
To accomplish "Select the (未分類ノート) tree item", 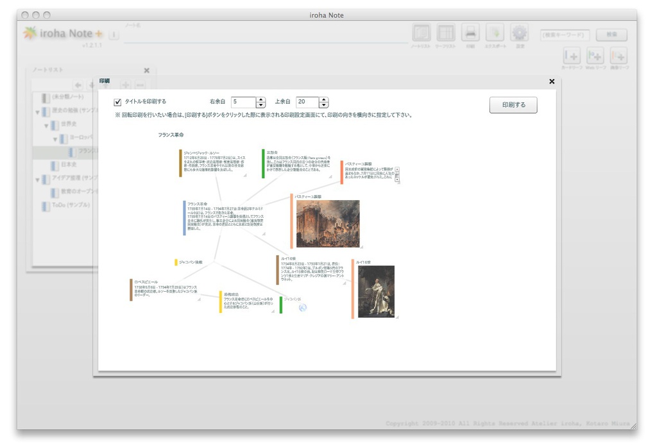I will point(63,97).
